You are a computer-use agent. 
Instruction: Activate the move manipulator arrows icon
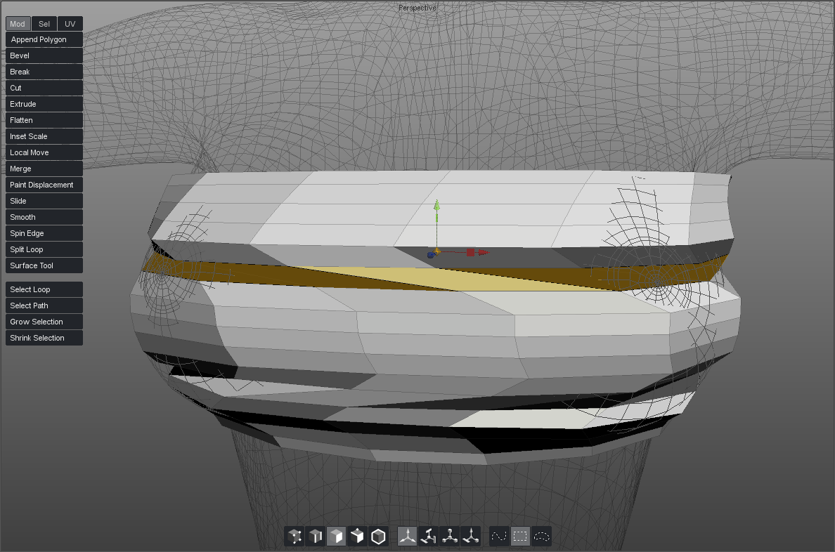[407, 537]
